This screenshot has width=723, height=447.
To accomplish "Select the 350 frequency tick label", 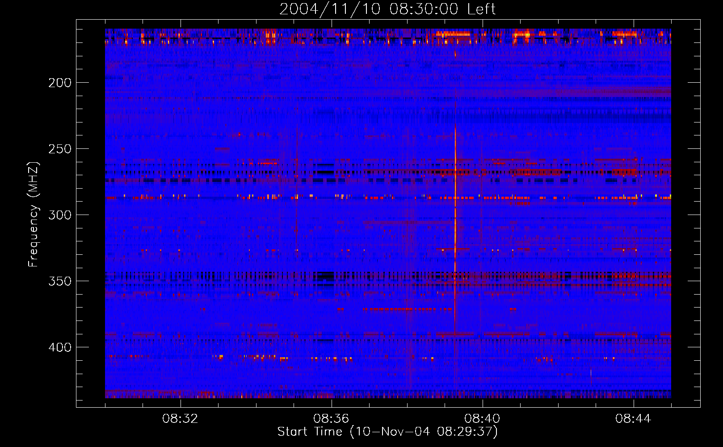I will click(60, 281).
